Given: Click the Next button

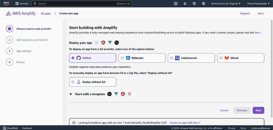Looking at the screenshot, I should click(258, 110).
